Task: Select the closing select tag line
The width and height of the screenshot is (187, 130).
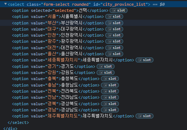Action: point(18,122)
